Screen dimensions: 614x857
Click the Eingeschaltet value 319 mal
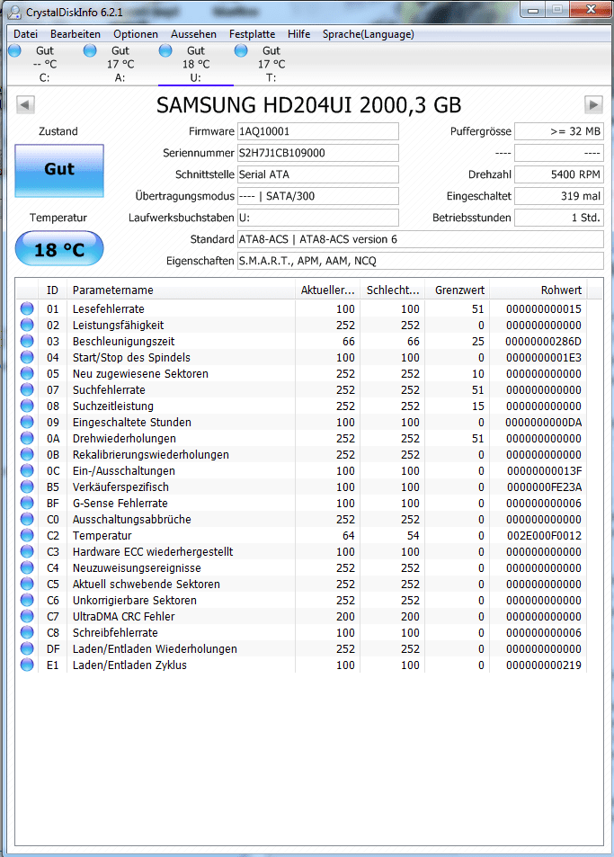pyautogui.click(x=559, y=196)
